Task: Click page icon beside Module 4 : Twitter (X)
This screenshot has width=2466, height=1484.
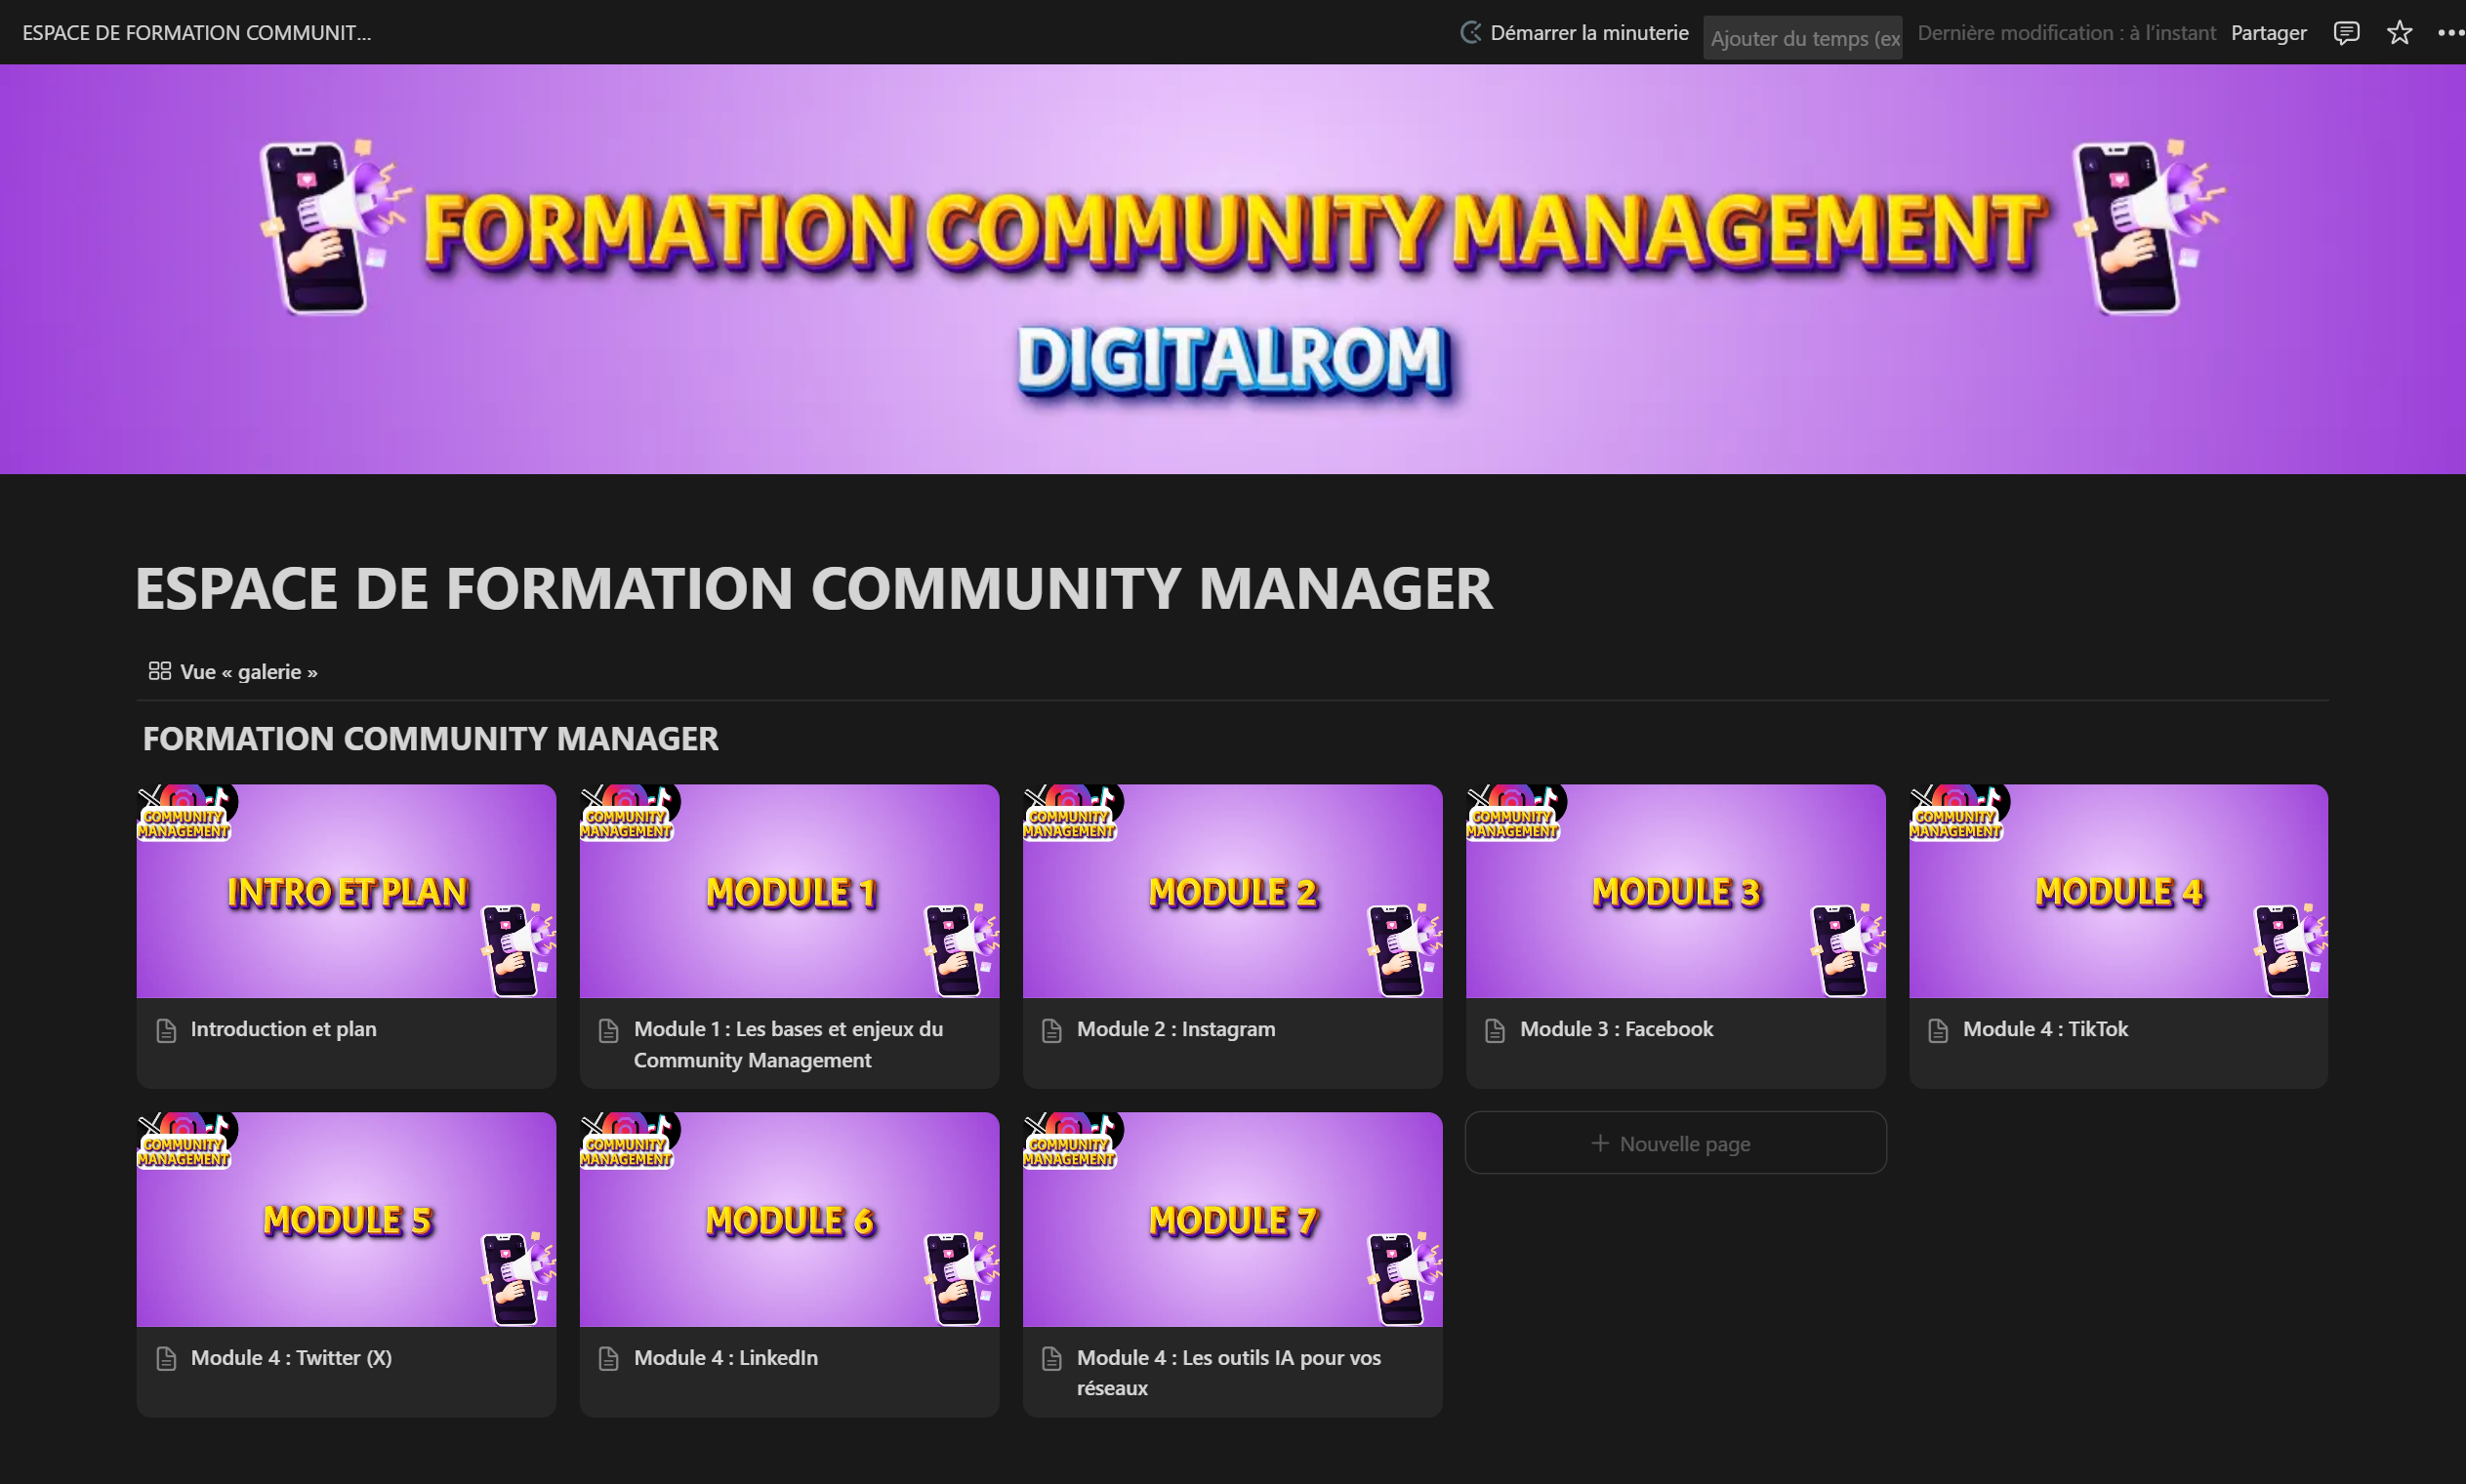Action: 166,1359
